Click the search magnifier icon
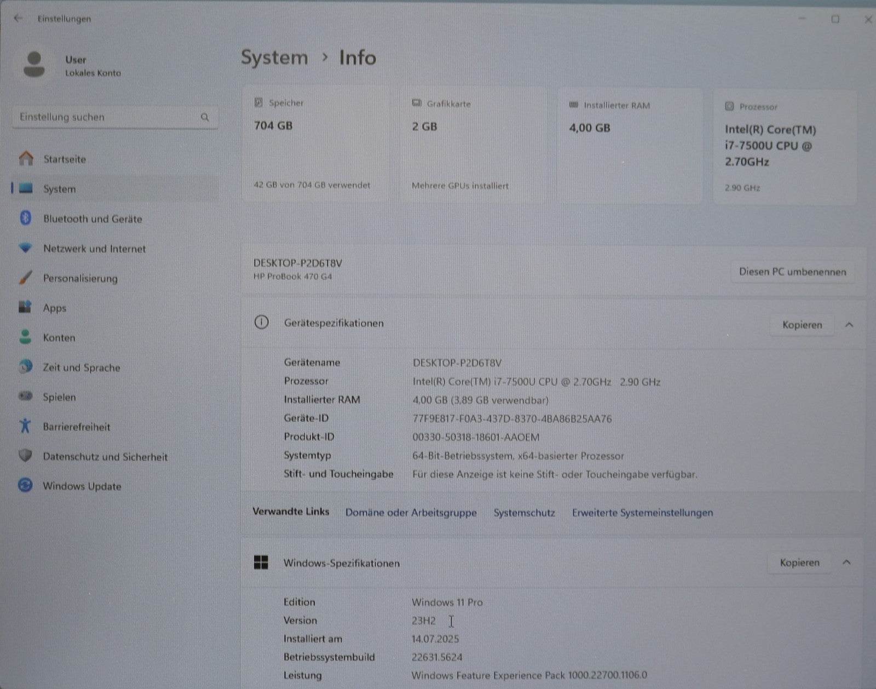Image resolution: width=876 pixels, height=689 pixels. coord(205,117)
